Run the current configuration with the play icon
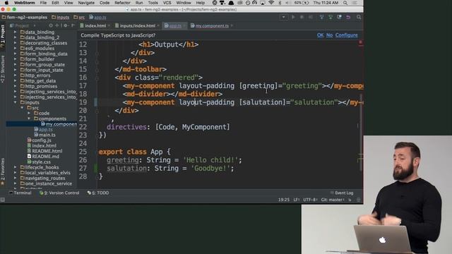The image size is (452, 254). click(293, 17)
